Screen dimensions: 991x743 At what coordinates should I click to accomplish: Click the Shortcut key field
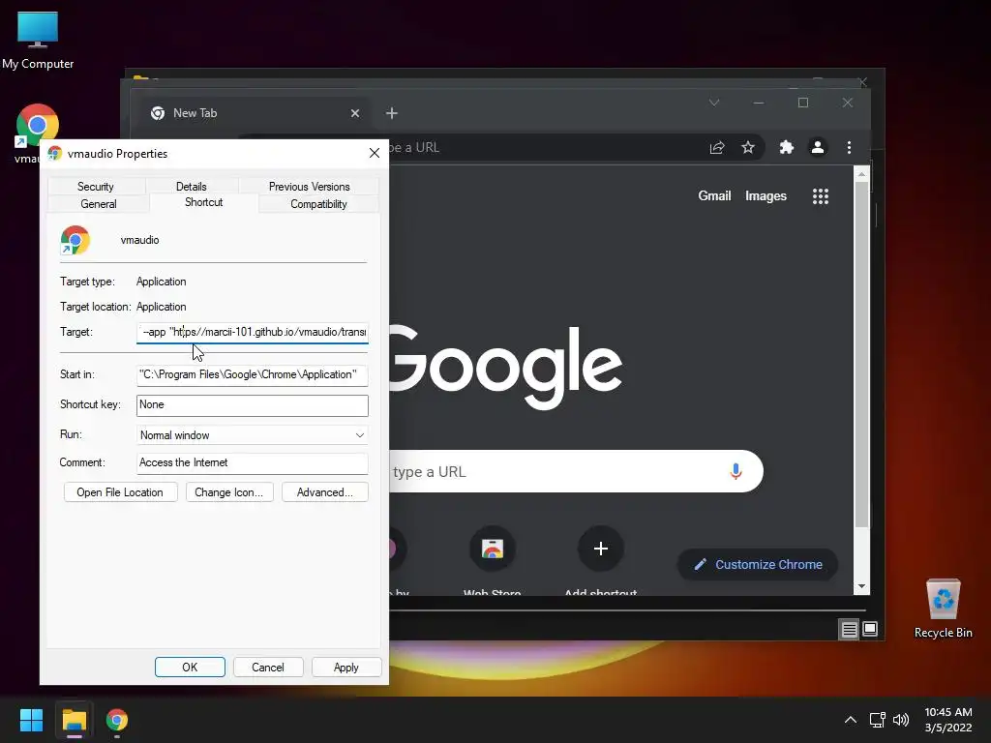253,405
